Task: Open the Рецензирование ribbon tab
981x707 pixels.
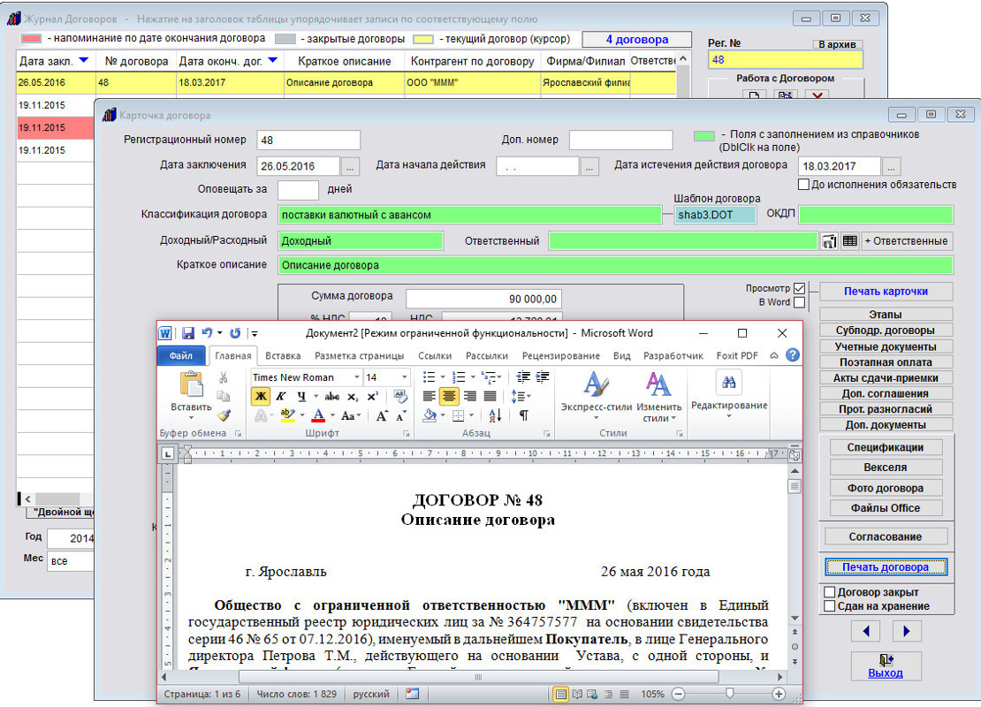Action: click(548, 355)
